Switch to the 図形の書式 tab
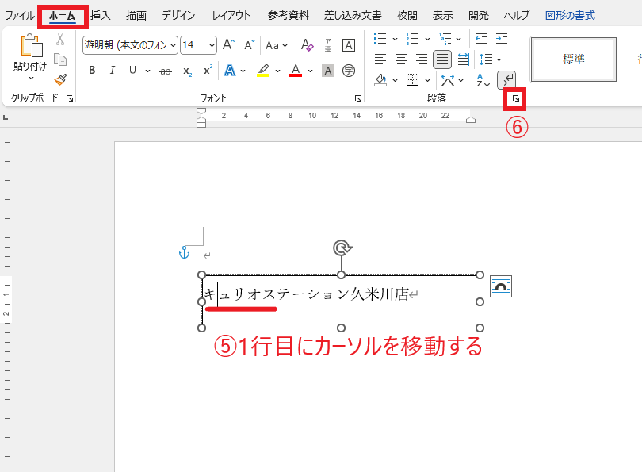 [x=570, y=16]
